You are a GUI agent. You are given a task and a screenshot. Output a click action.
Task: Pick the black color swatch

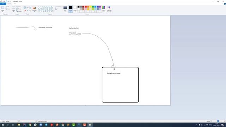(x=78, y=7)
